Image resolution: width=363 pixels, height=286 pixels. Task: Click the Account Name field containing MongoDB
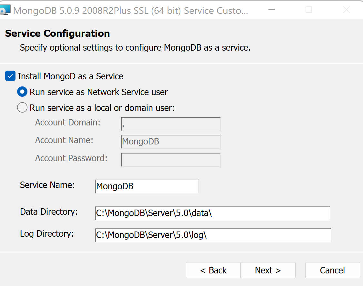[171, 142]
